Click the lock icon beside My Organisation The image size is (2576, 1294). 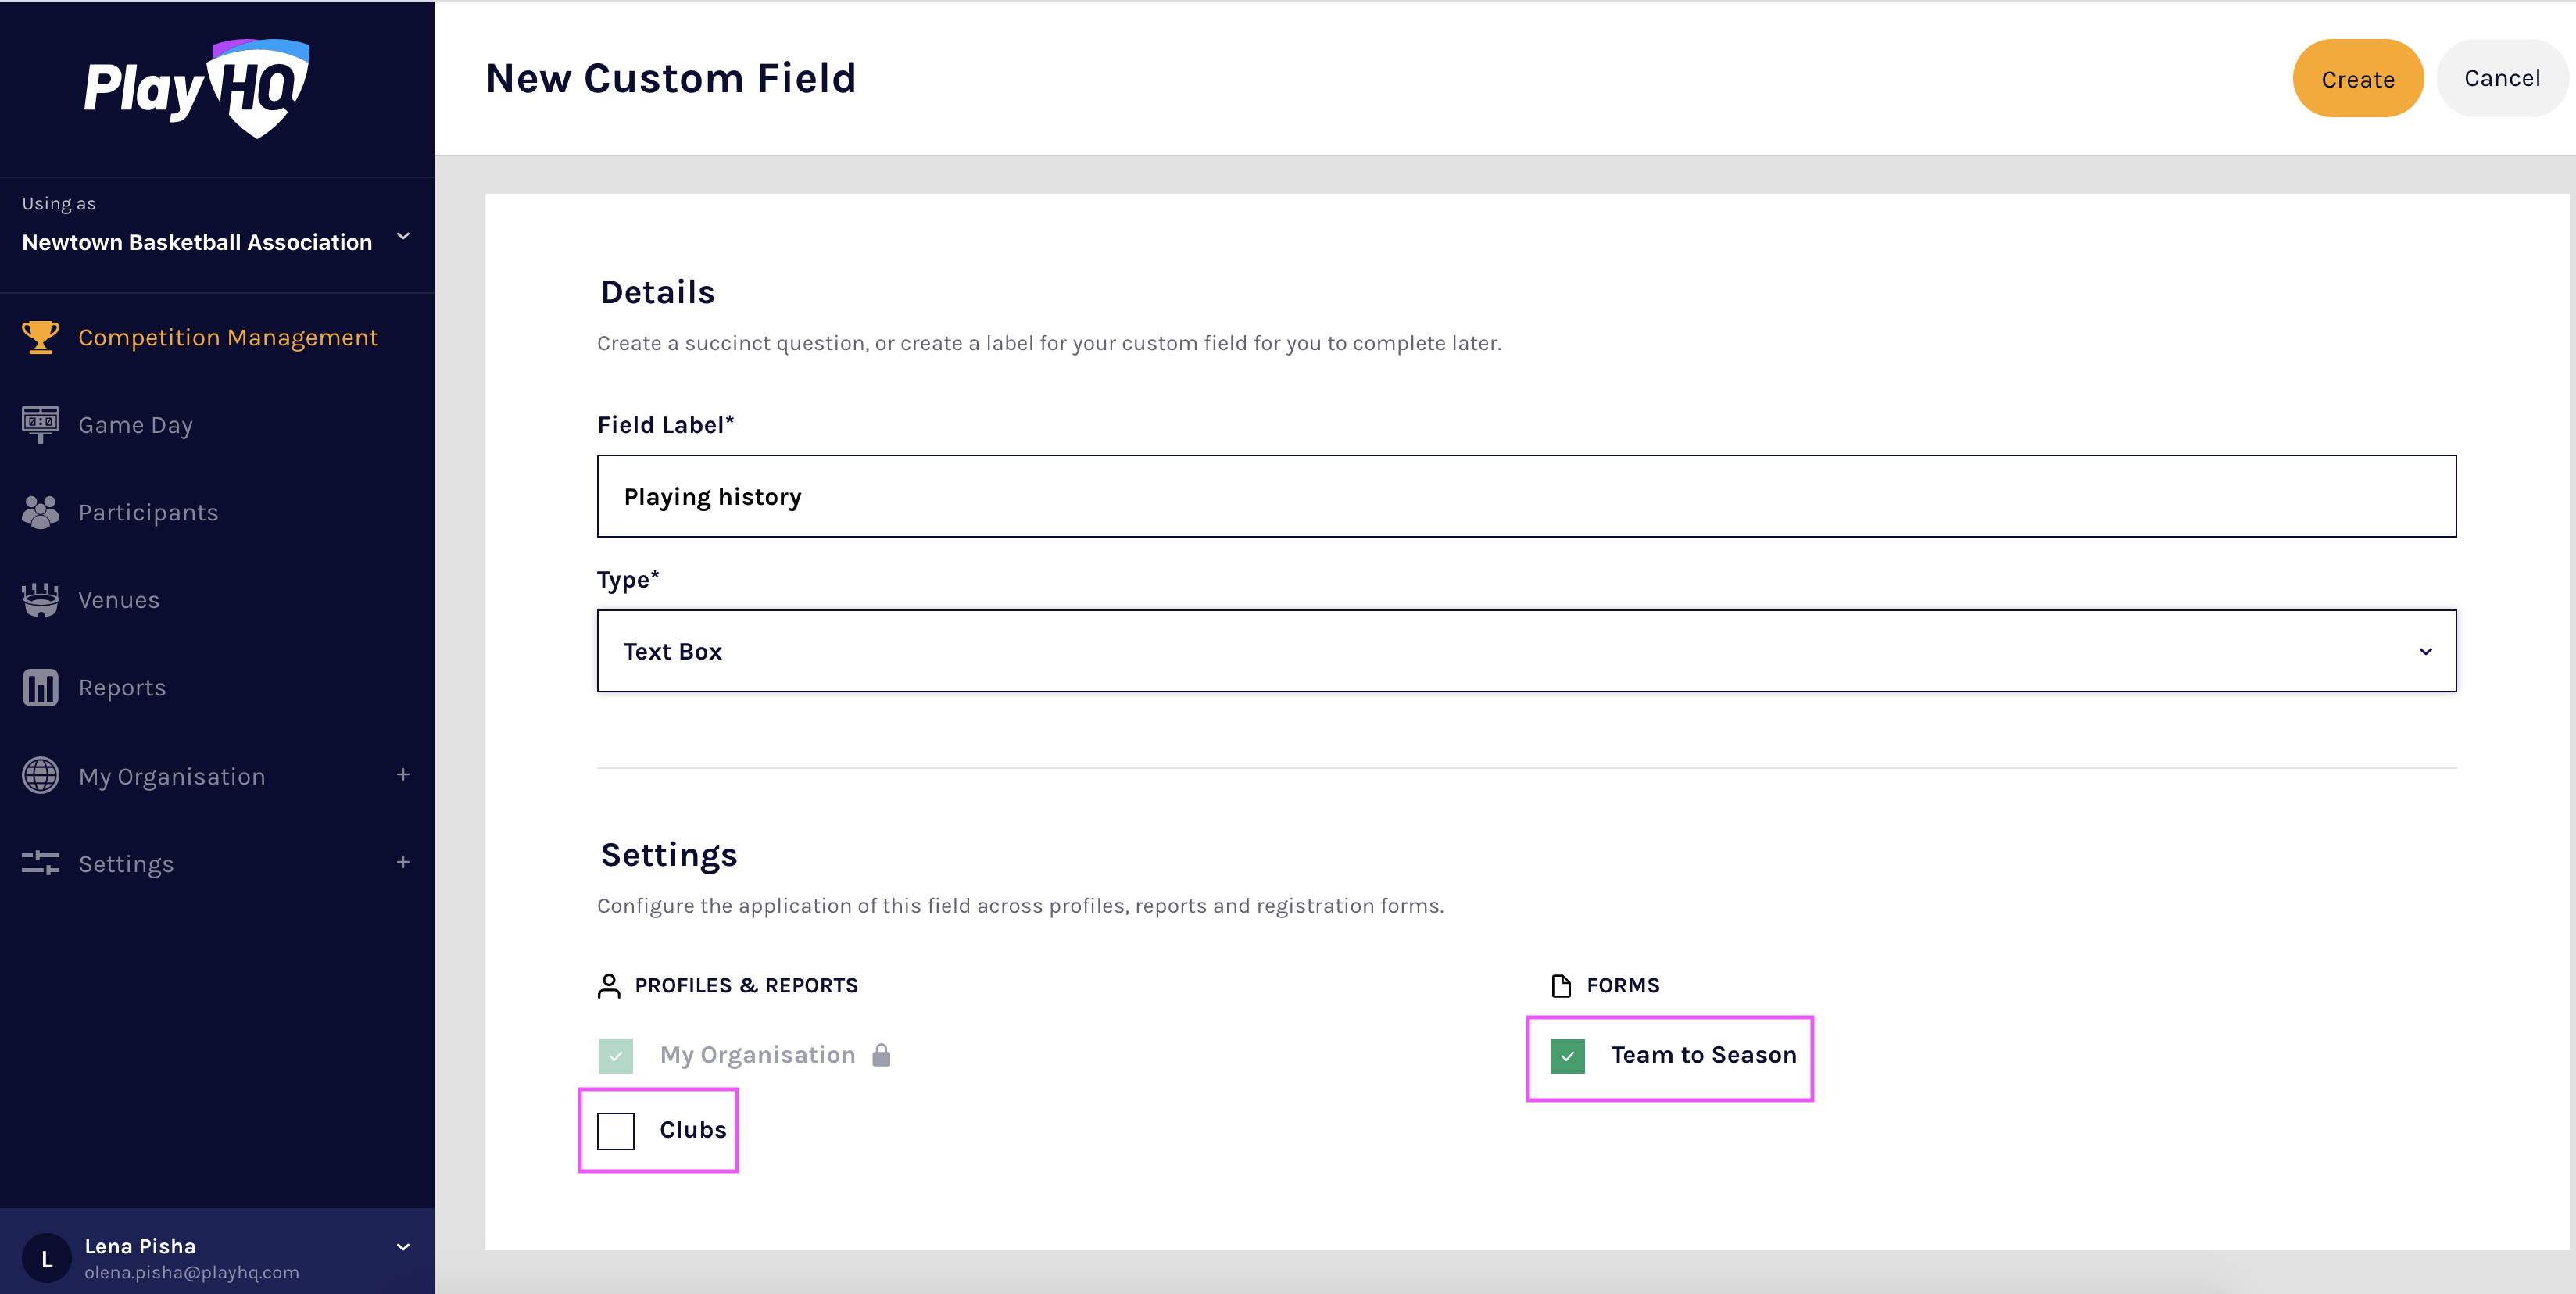tap(881, 1055)
